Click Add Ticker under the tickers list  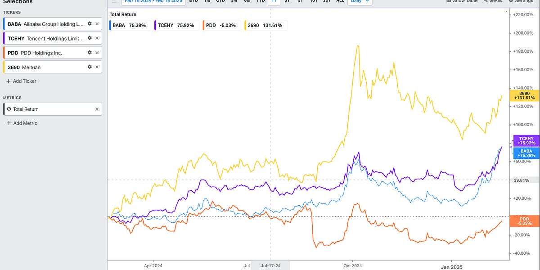click(x=21, y=81)
